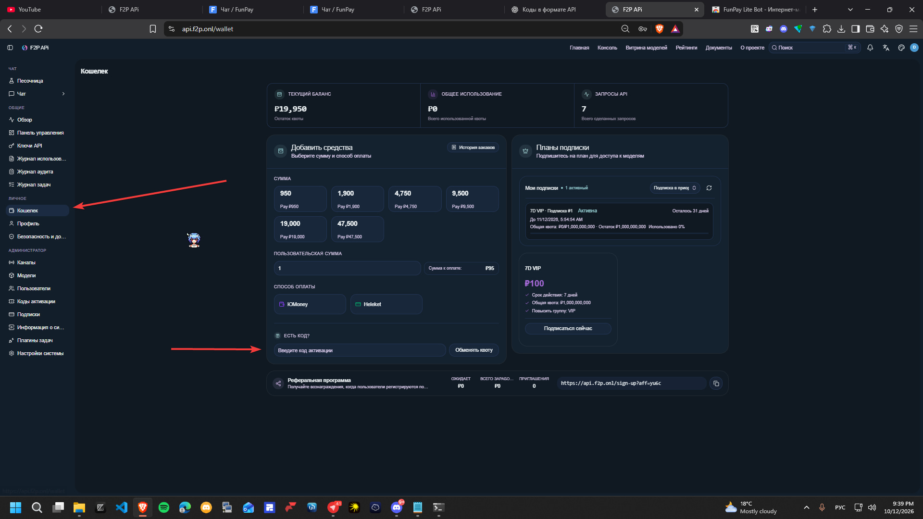Open Рейтинги in the top menu
This screenshot has height=519, width=923.
point(686,48)
